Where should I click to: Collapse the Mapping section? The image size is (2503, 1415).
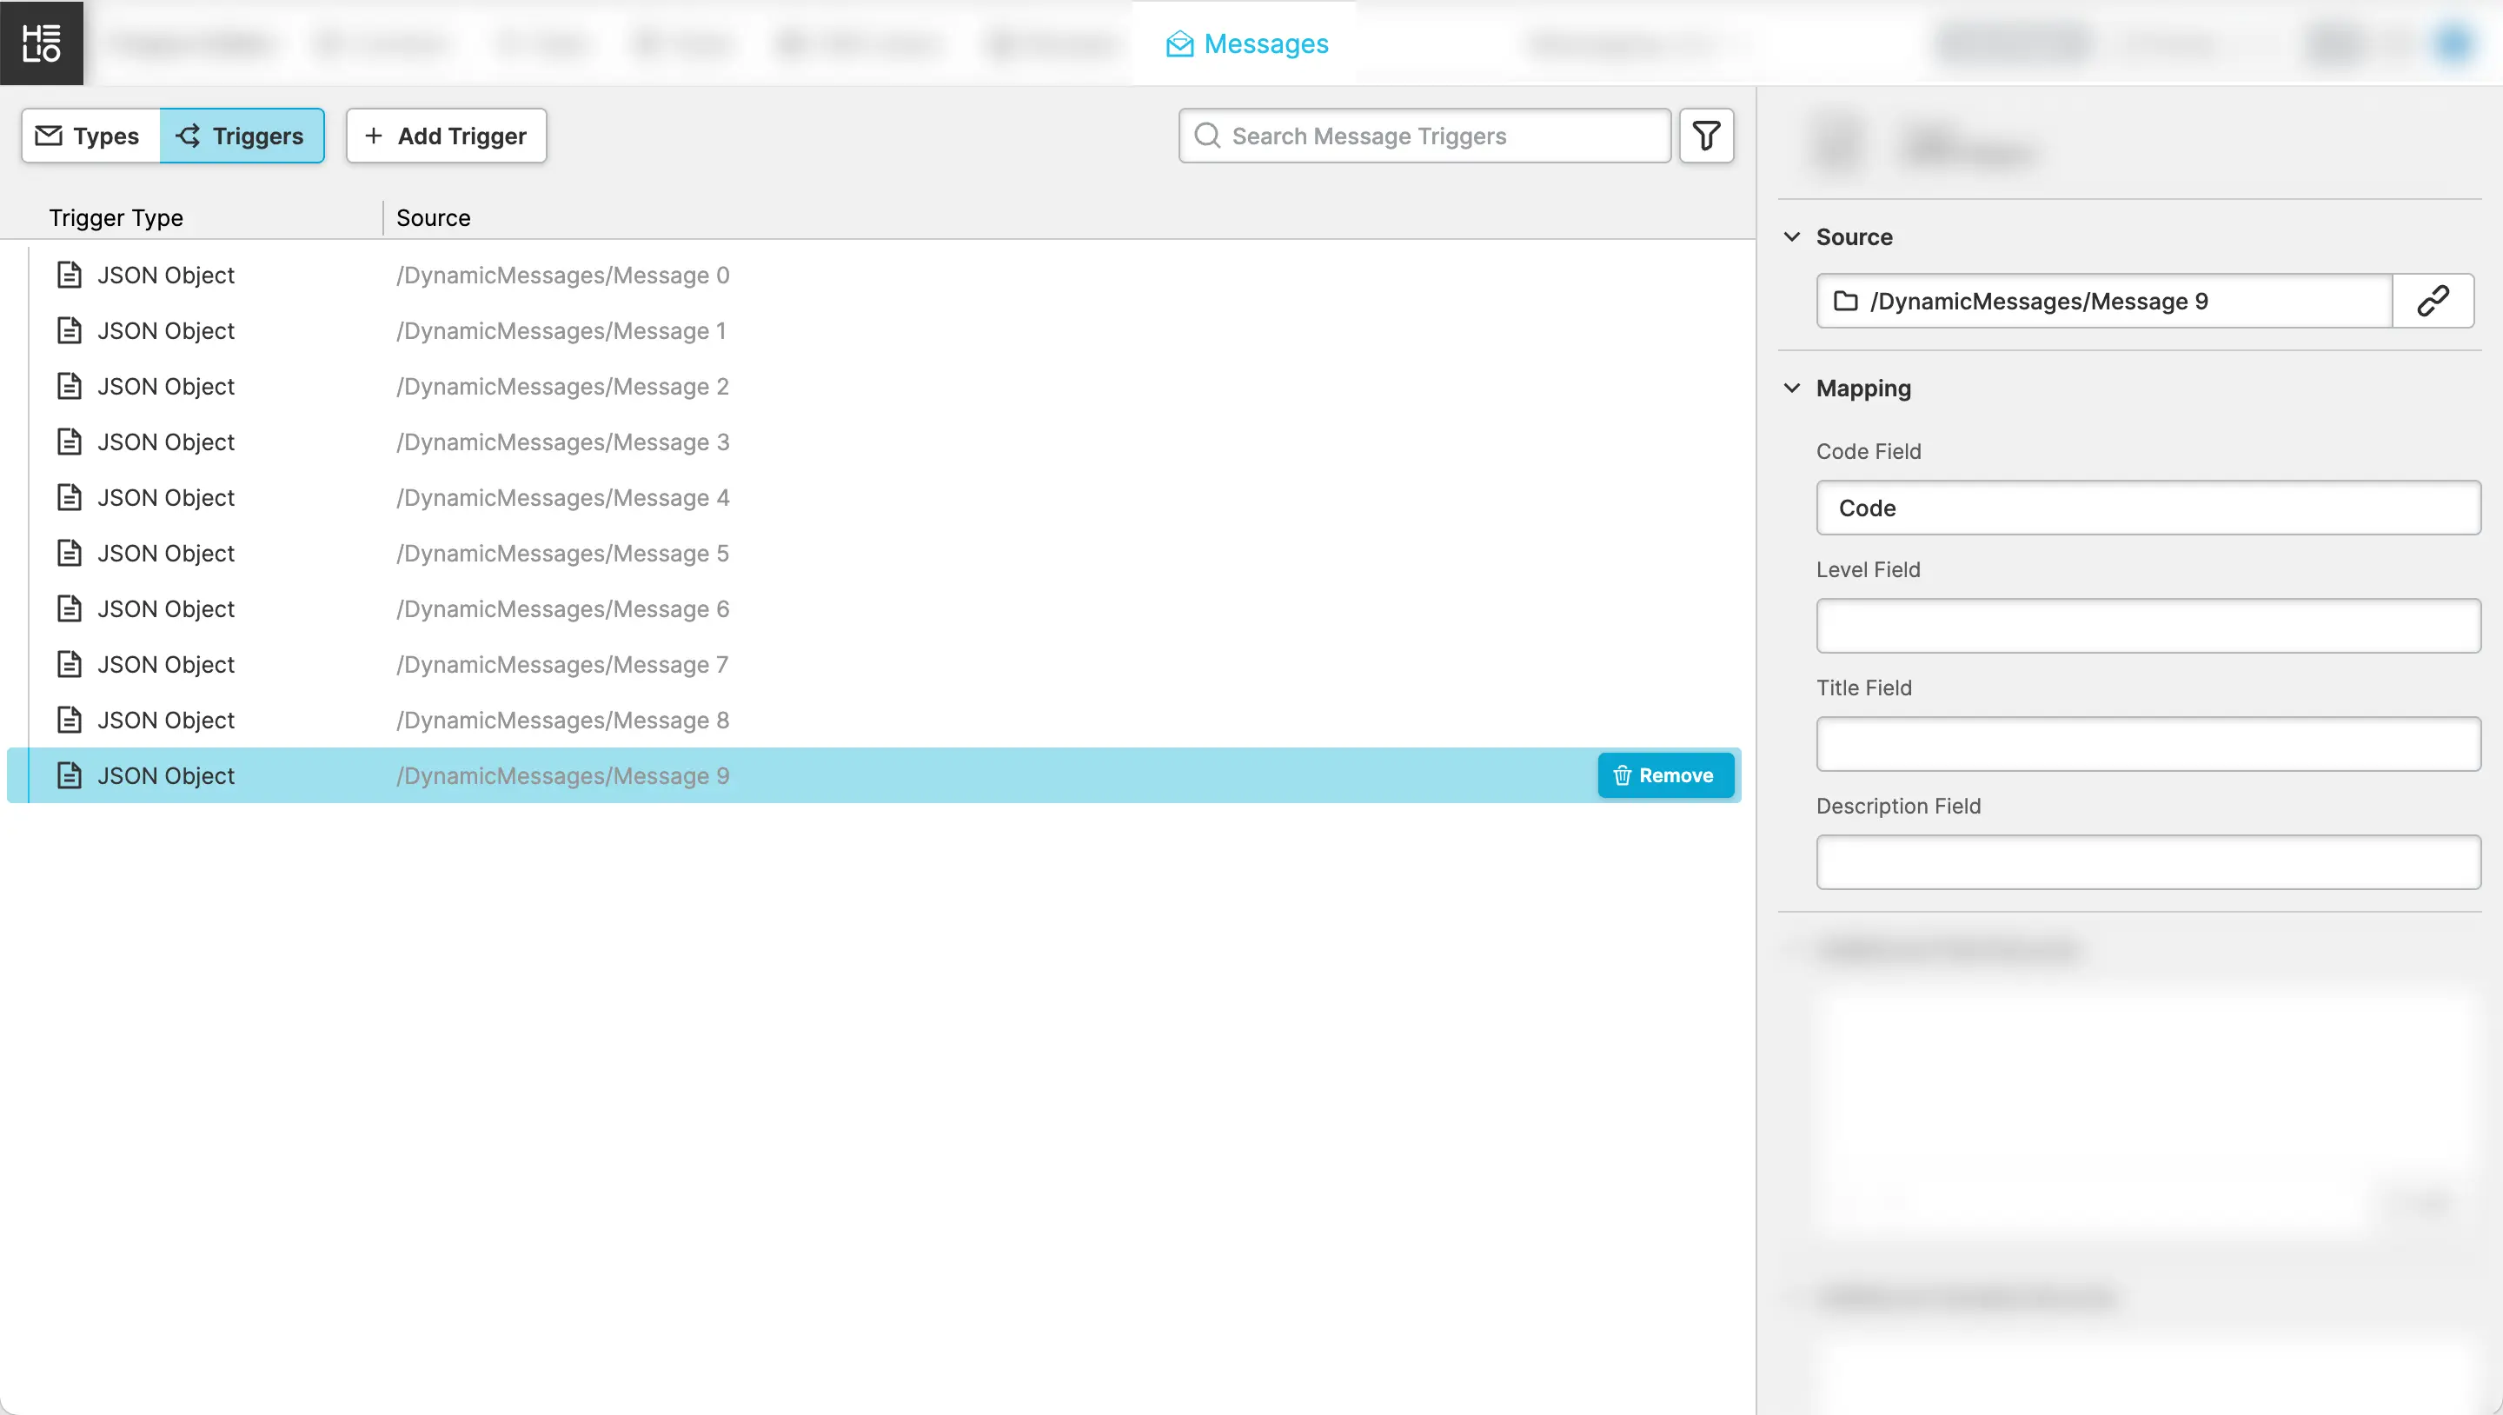[x=1793, y=388]
